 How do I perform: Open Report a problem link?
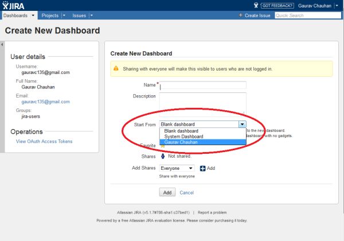tap(212, 212)
